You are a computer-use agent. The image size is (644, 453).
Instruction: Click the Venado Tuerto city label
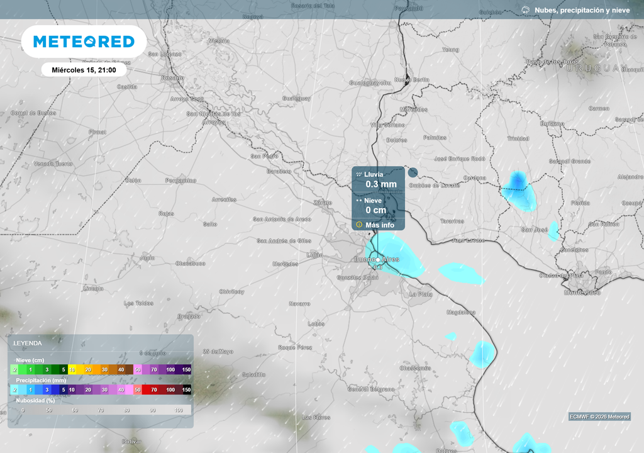click(53, 164)
